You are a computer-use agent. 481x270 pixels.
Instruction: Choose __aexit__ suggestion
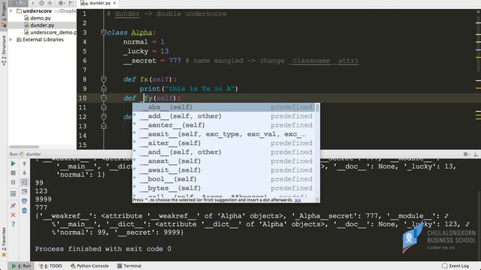224,134
